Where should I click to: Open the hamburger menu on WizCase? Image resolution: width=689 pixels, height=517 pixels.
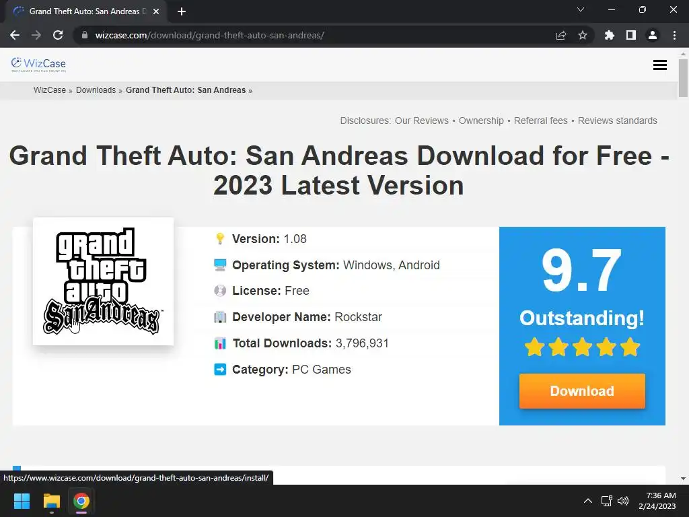tap(660, 65)
